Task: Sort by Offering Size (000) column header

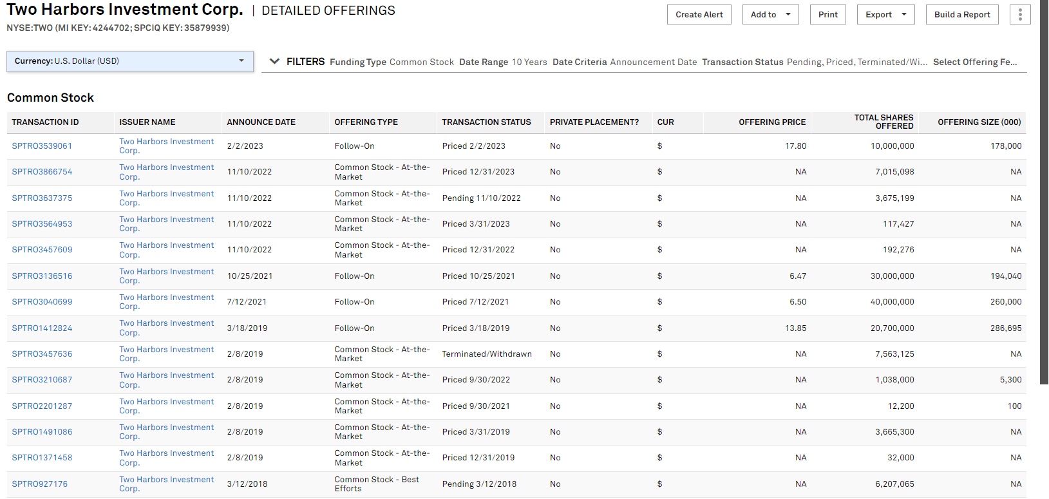Action: [979, 122]
